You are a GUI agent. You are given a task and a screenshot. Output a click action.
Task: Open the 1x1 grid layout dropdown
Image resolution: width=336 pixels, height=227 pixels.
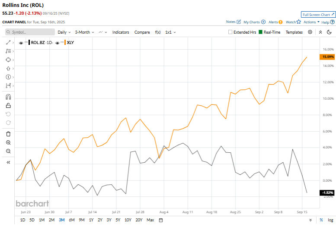tap(170, 32)
